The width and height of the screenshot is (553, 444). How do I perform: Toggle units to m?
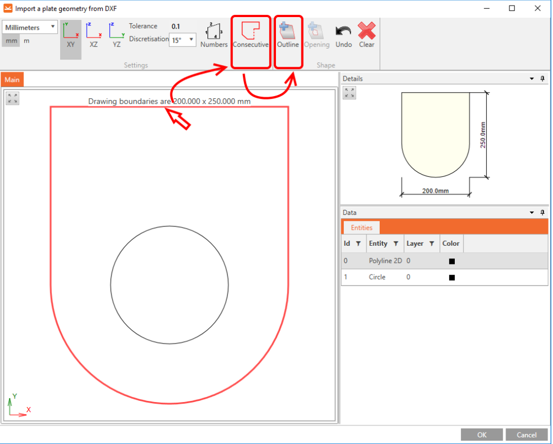tap(26, 41)
